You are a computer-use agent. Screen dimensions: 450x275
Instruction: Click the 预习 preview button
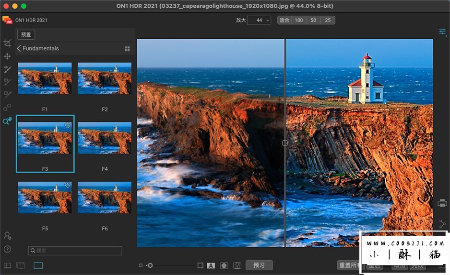pyautogui.click(x=259, y=265)
